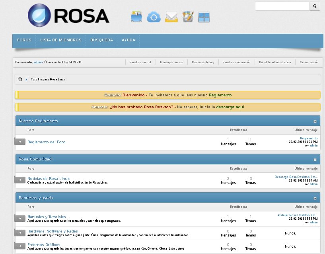The image size is (325, 254).
Task: Open the FOROS menu item
Action: (x=24, y=40)
